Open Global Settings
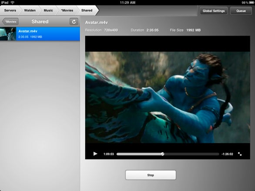 (214, 11)
